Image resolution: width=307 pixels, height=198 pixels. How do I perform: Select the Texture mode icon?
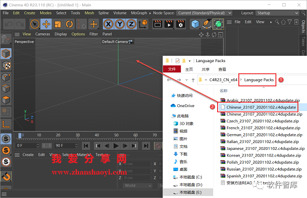[6, 65]
